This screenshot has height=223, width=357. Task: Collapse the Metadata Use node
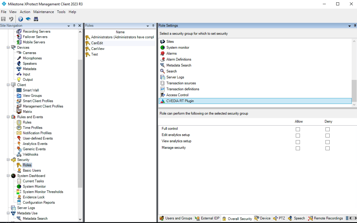tap(8, 213)
